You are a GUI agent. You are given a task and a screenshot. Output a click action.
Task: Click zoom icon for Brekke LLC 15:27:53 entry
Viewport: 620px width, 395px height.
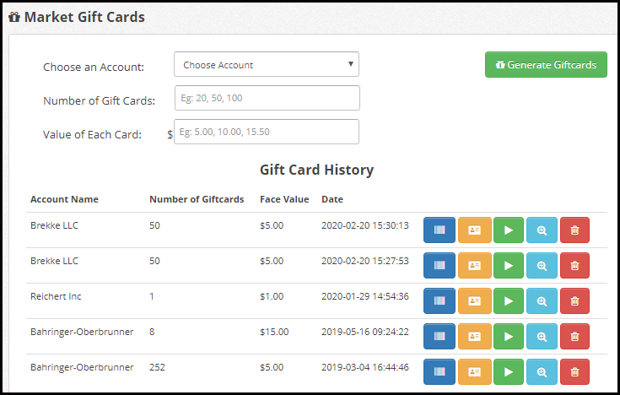[542, 265]
